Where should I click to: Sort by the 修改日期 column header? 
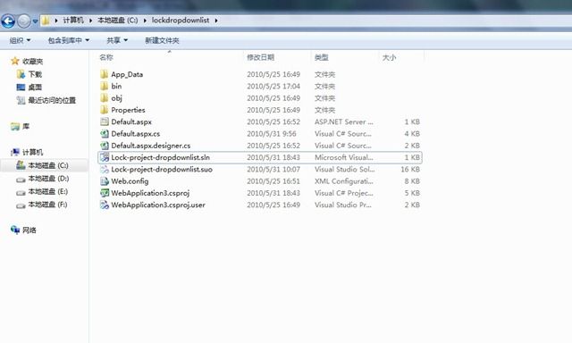[260, 57]
